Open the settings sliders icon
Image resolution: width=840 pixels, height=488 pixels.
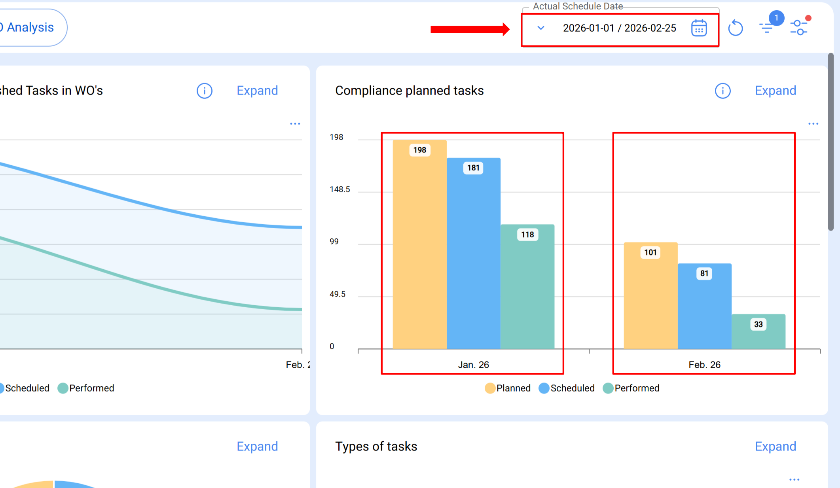[x=799, y=27]
